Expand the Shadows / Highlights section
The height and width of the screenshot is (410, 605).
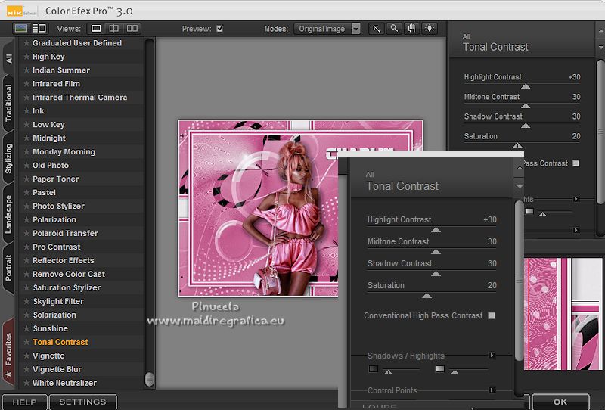(492, 356)
